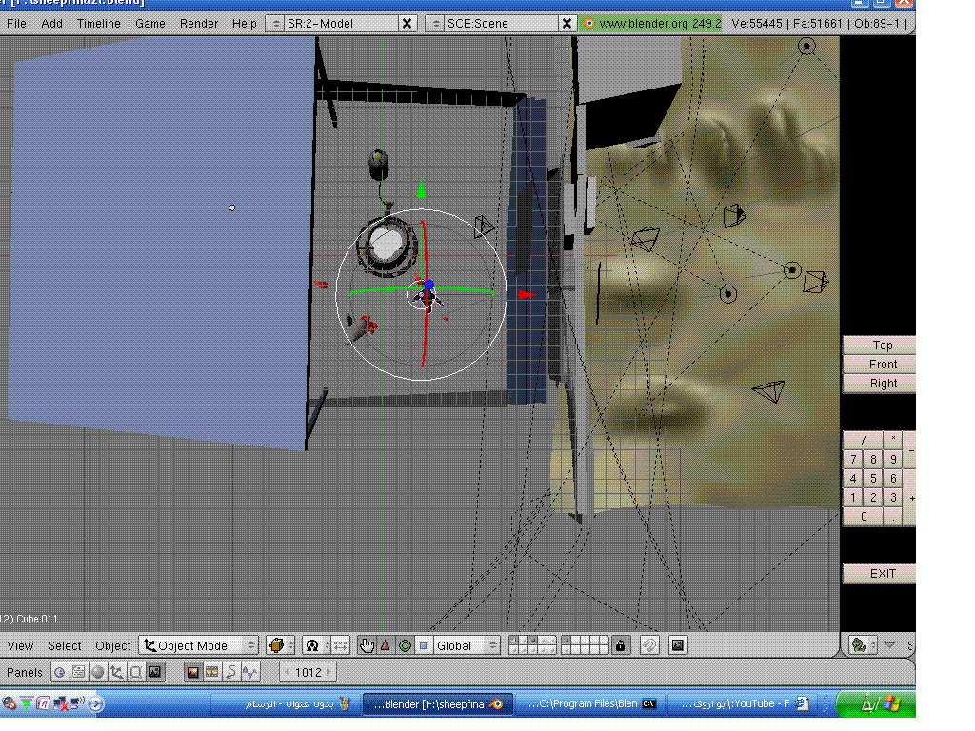Screen dimensions: 975x731
Task: Click numpad key 9 on side panel
Action: [x=893, y=460]
